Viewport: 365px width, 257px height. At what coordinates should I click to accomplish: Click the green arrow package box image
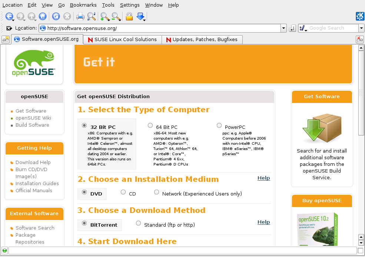pyautogui.click(x=322, y=128)
